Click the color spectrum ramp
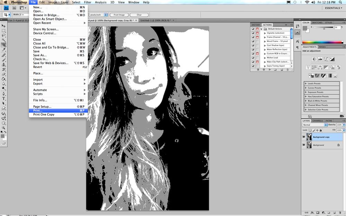Image resolution: width=346 pixels, height=216 pixels. [x=322, y=42]
